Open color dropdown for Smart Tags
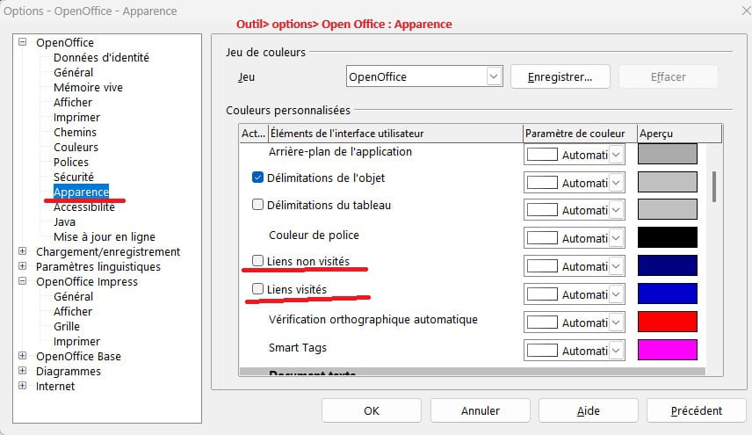 tap(617, 351)
